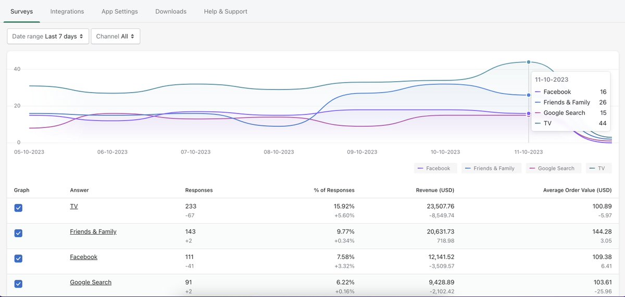The height and width of the screenshot is (297, 625).
Task: Click Google Search revenue 9,428.89
Action: (x=442, y=282)
